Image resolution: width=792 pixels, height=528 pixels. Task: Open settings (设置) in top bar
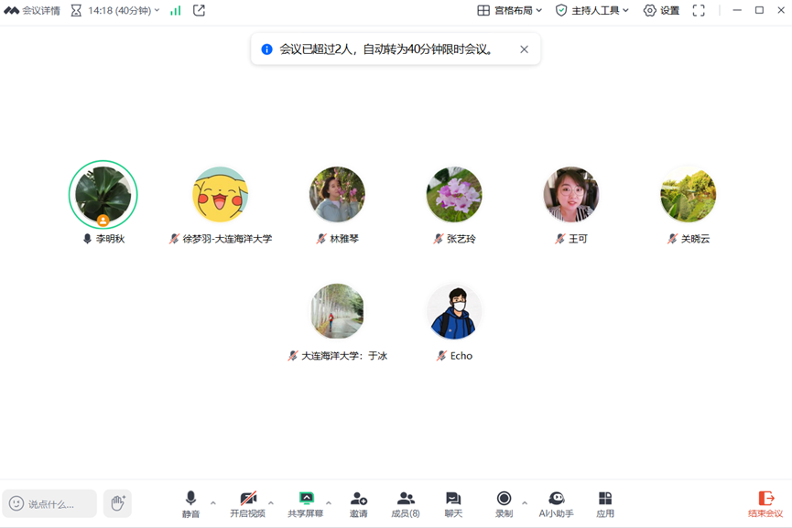661,11
